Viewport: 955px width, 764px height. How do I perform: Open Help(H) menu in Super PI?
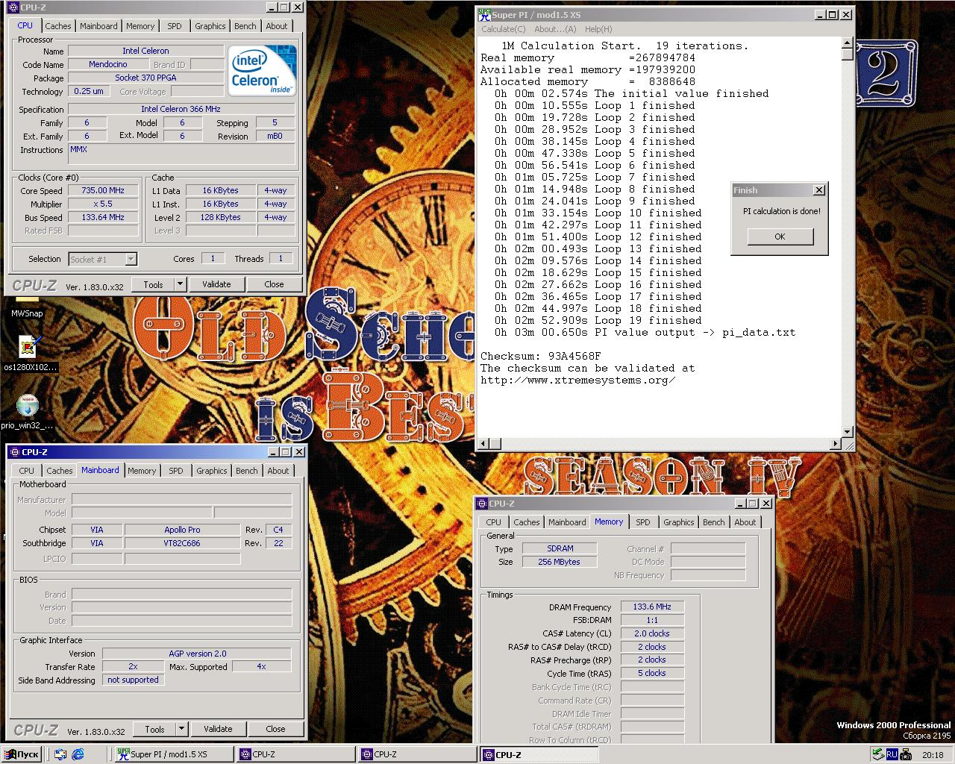click(x=598, y=29)
